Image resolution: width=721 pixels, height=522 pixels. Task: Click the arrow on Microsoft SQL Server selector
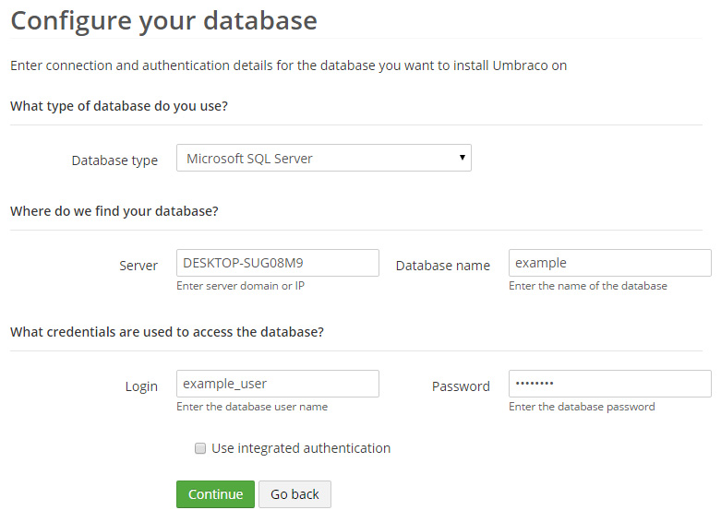(x=462, y=158)
